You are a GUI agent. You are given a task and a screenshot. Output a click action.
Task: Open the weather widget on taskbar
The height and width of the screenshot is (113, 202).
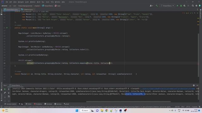5,110
